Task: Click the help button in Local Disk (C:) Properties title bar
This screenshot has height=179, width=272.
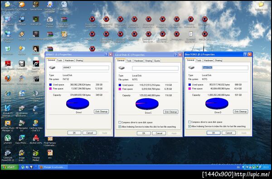Action: pos(175,55)
